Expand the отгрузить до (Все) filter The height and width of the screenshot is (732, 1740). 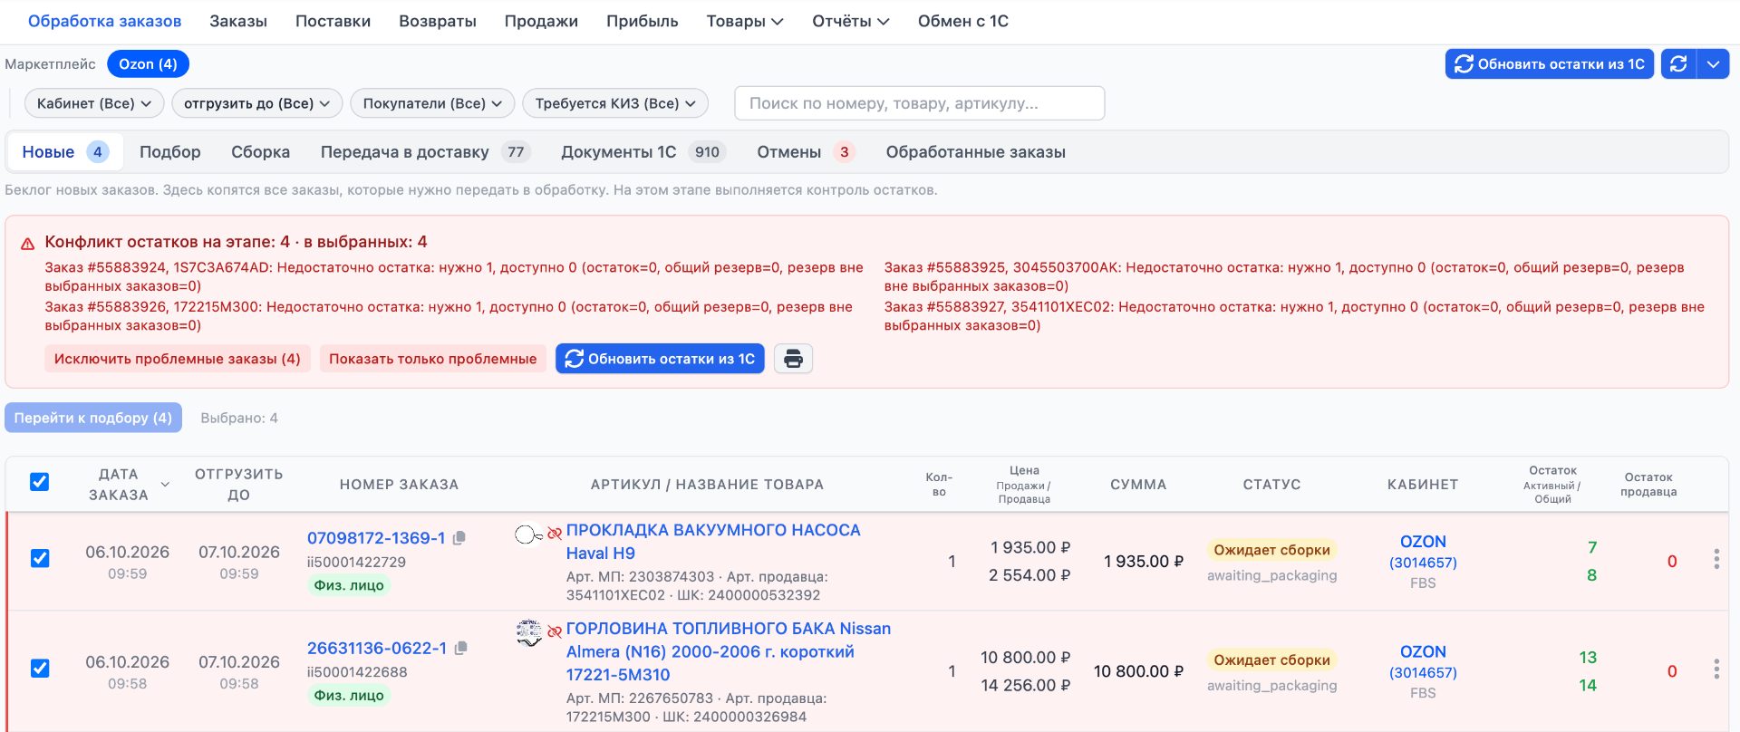tap(257, 103)
